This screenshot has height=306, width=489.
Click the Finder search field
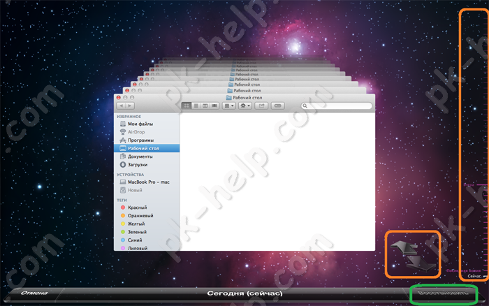click(337, 106)
